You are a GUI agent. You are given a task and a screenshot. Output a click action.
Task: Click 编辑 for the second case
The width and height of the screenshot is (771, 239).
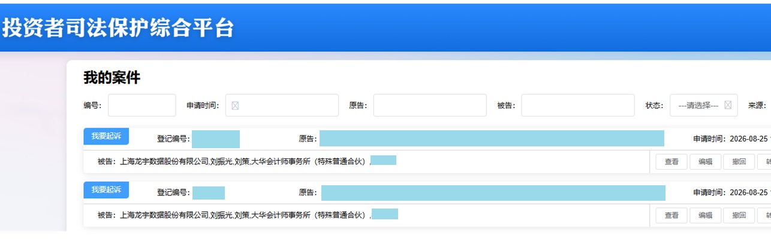pos(705,216)
